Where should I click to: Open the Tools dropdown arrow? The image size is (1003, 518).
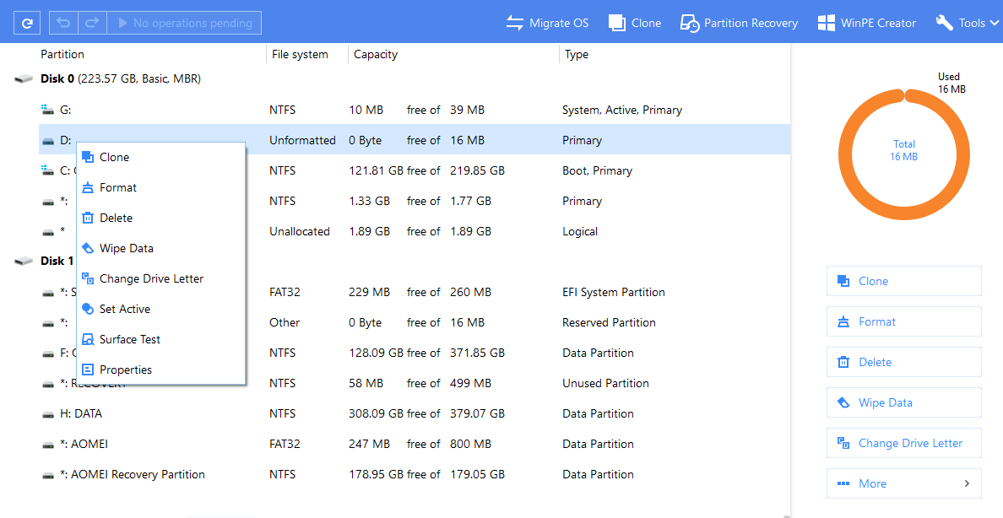(x=994, y=23)
